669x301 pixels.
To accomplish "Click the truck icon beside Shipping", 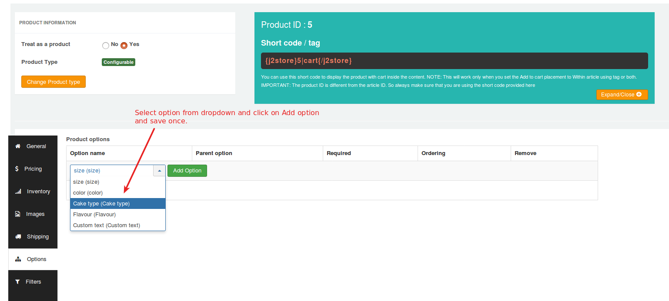I will [18, 237].
